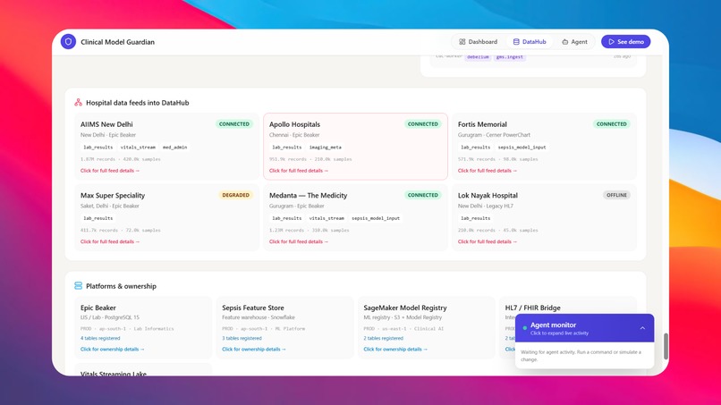Click AIIMS New Delhi CONNECTED badge

coord(234,124)
